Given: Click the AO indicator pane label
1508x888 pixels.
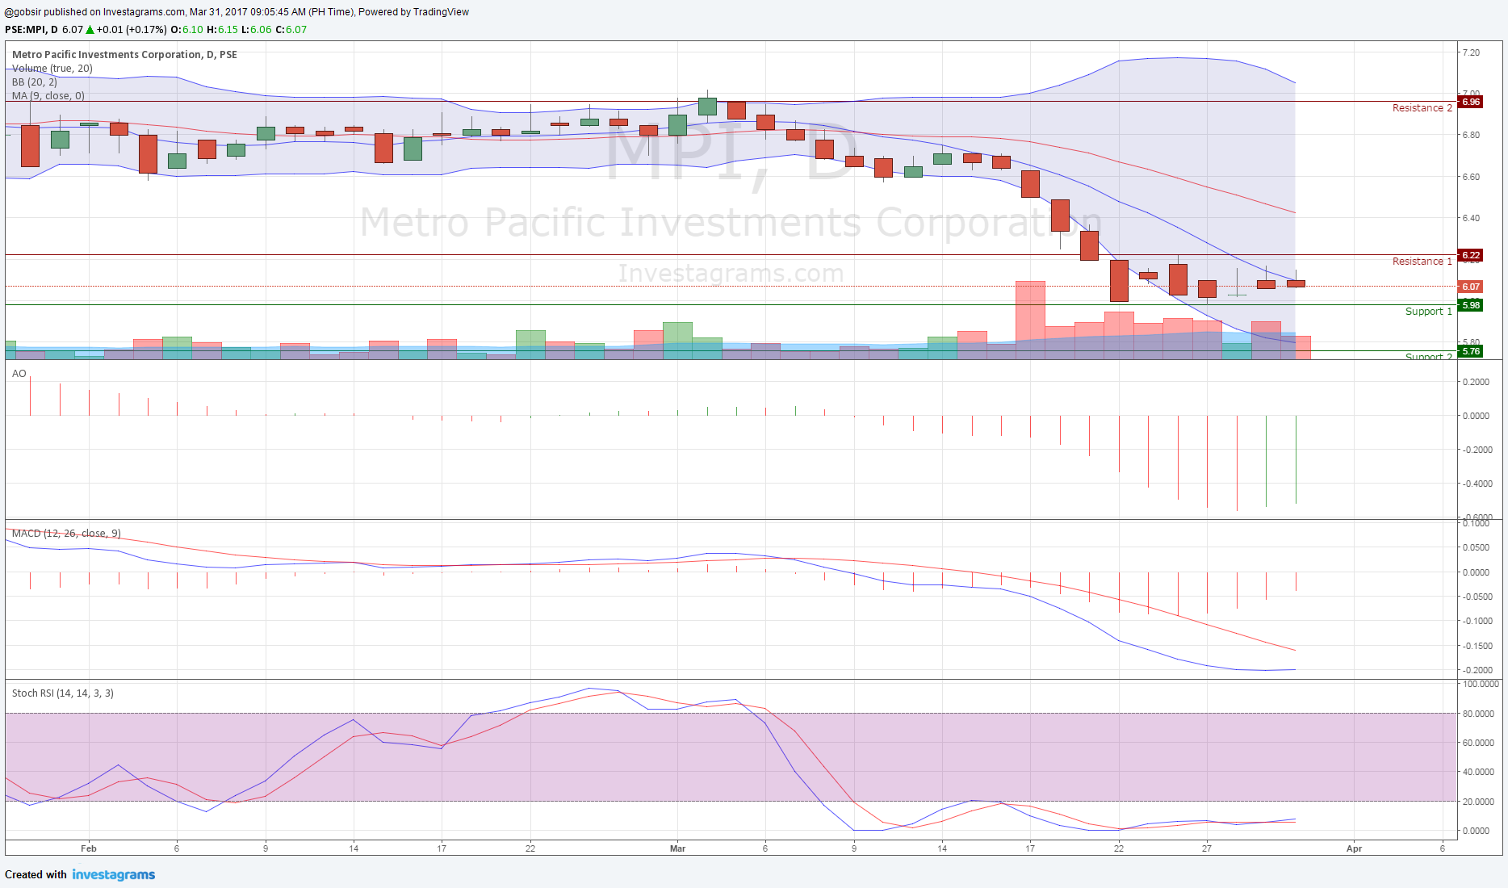Looking at the screenshot, I should pos(19,374).
